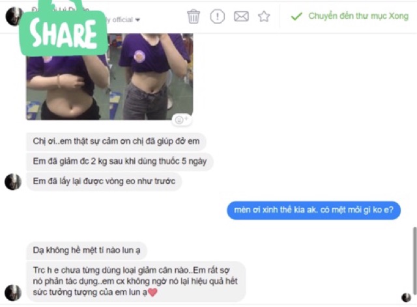Star this conversation for follow up
The image size is (417, 307).
coord(264,16)
